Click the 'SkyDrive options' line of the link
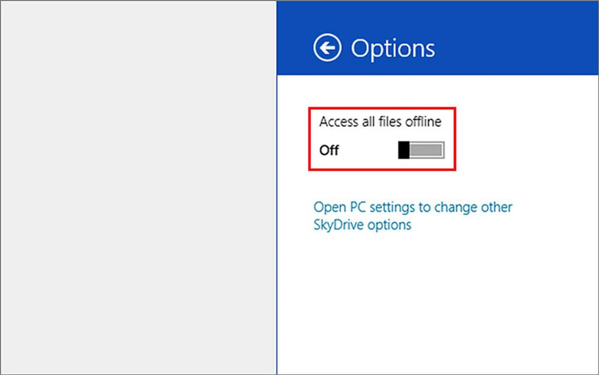Image resolution: width=599 pixels, height=375 pixels. 362,225
